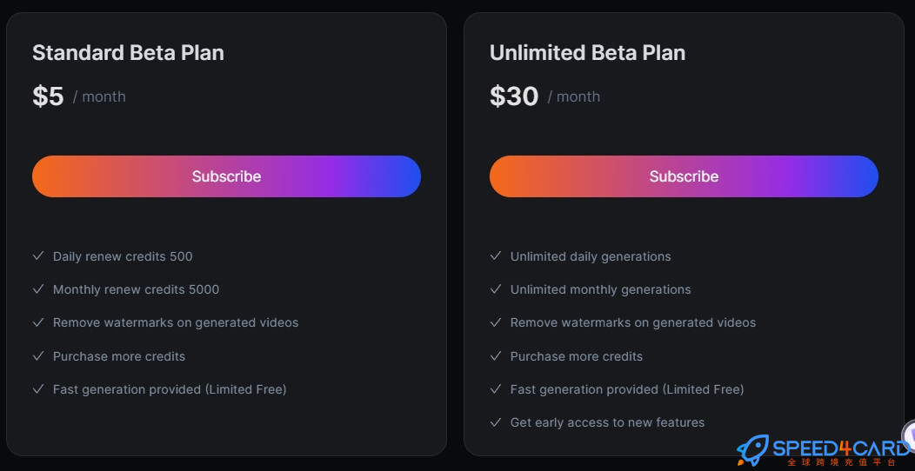Viewport: 915px width, 471px height.
Task: Select the Standard Beta Plan title
Action: pyautogui.click(x=128, y=52)
